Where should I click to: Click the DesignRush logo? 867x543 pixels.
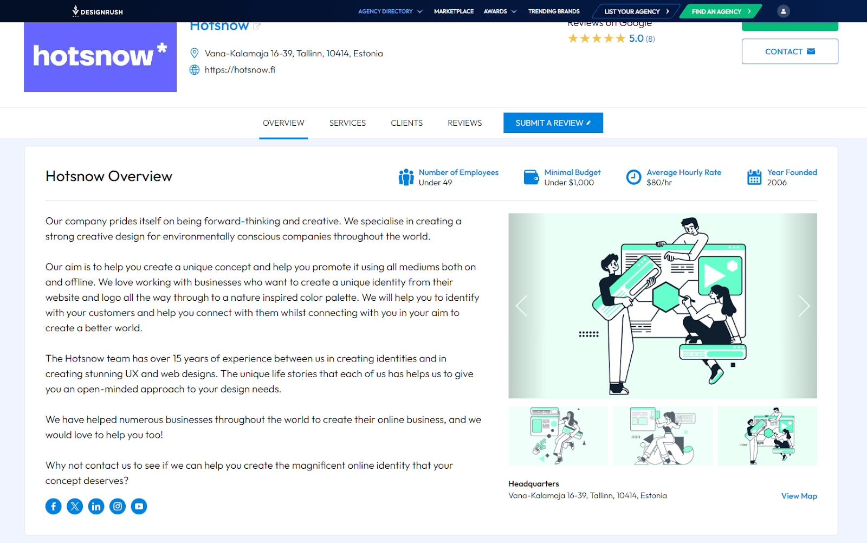tap(98, 11)
